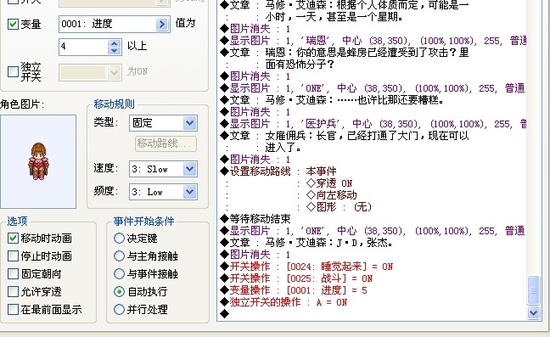Select the ◇向左移动 route line
Viewport: 550px width, 337px height.
[331, 195]
